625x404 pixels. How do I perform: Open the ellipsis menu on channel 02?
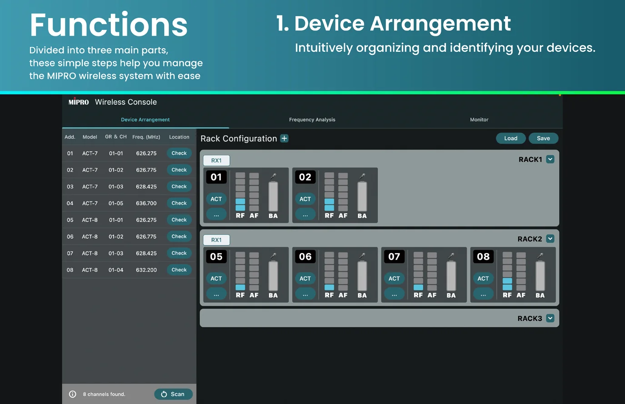point(305,215)
